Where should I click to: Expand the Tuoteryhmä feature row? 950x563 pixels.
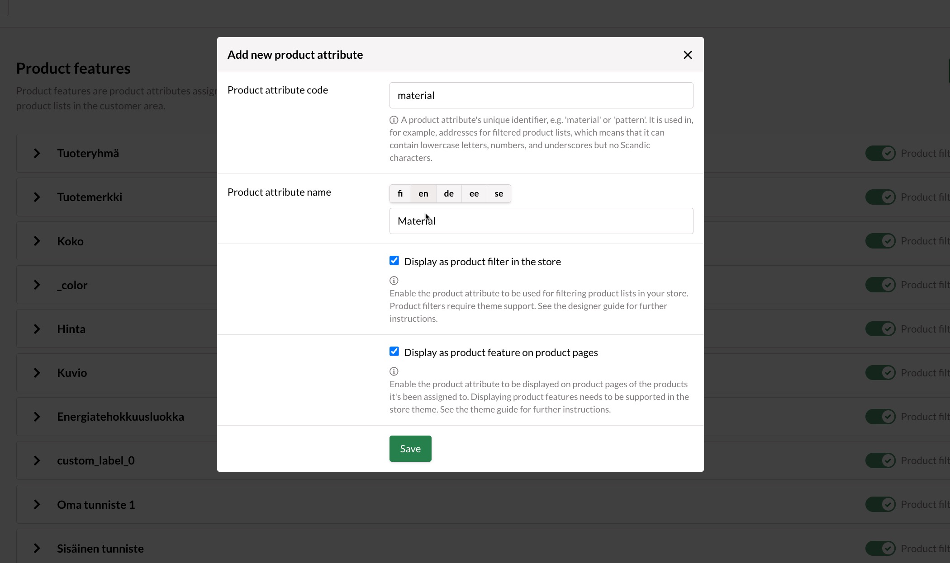[37, 153]
